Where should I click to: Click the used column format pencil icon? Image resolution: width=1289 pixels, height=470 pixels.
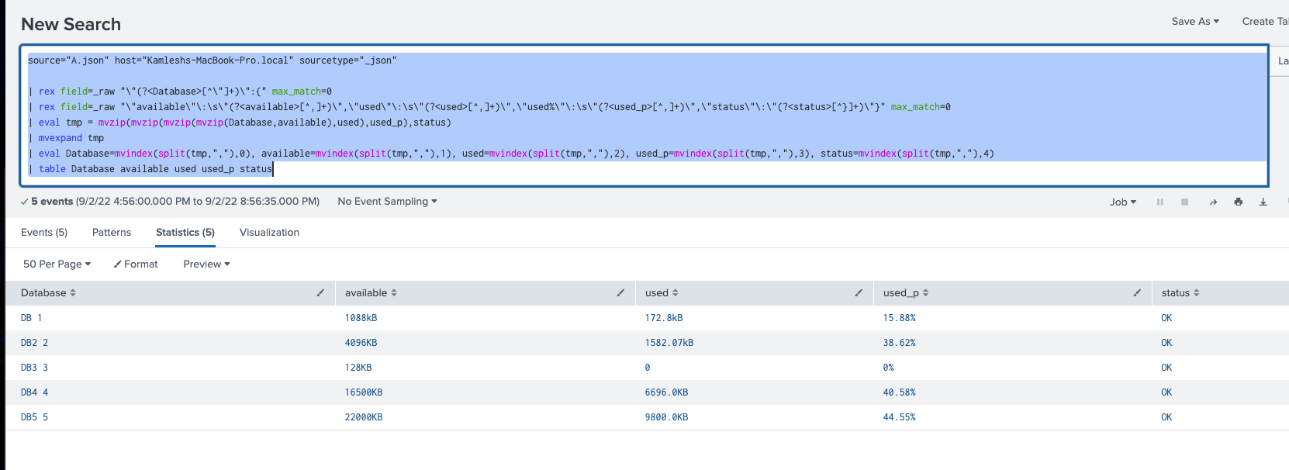(x=859, y=293)
